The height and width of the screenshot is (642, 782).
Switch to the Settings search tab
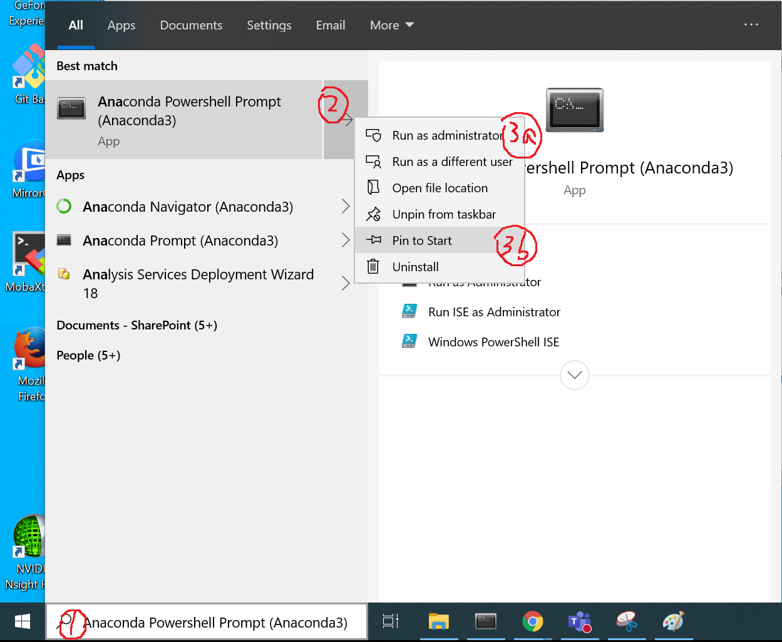pos(269,25)
